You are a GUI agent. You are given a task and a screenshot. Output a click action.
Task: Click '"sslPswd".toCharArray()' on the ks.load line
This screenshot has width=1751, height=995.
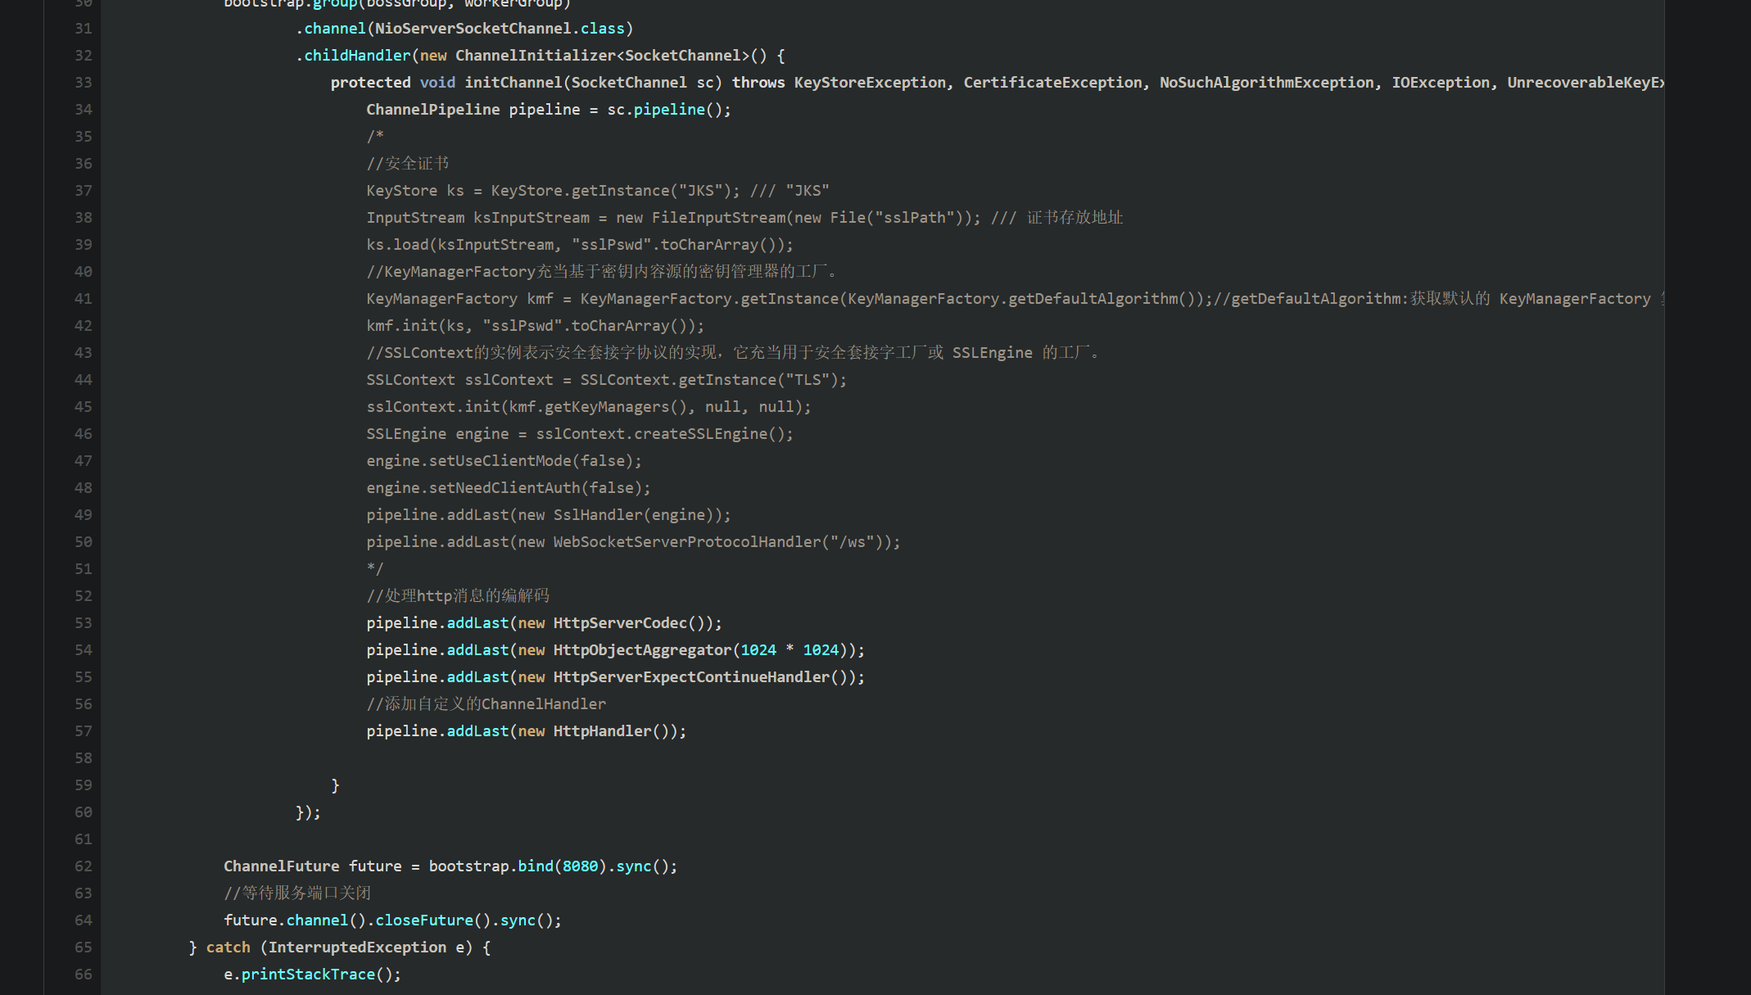[678, 245]
